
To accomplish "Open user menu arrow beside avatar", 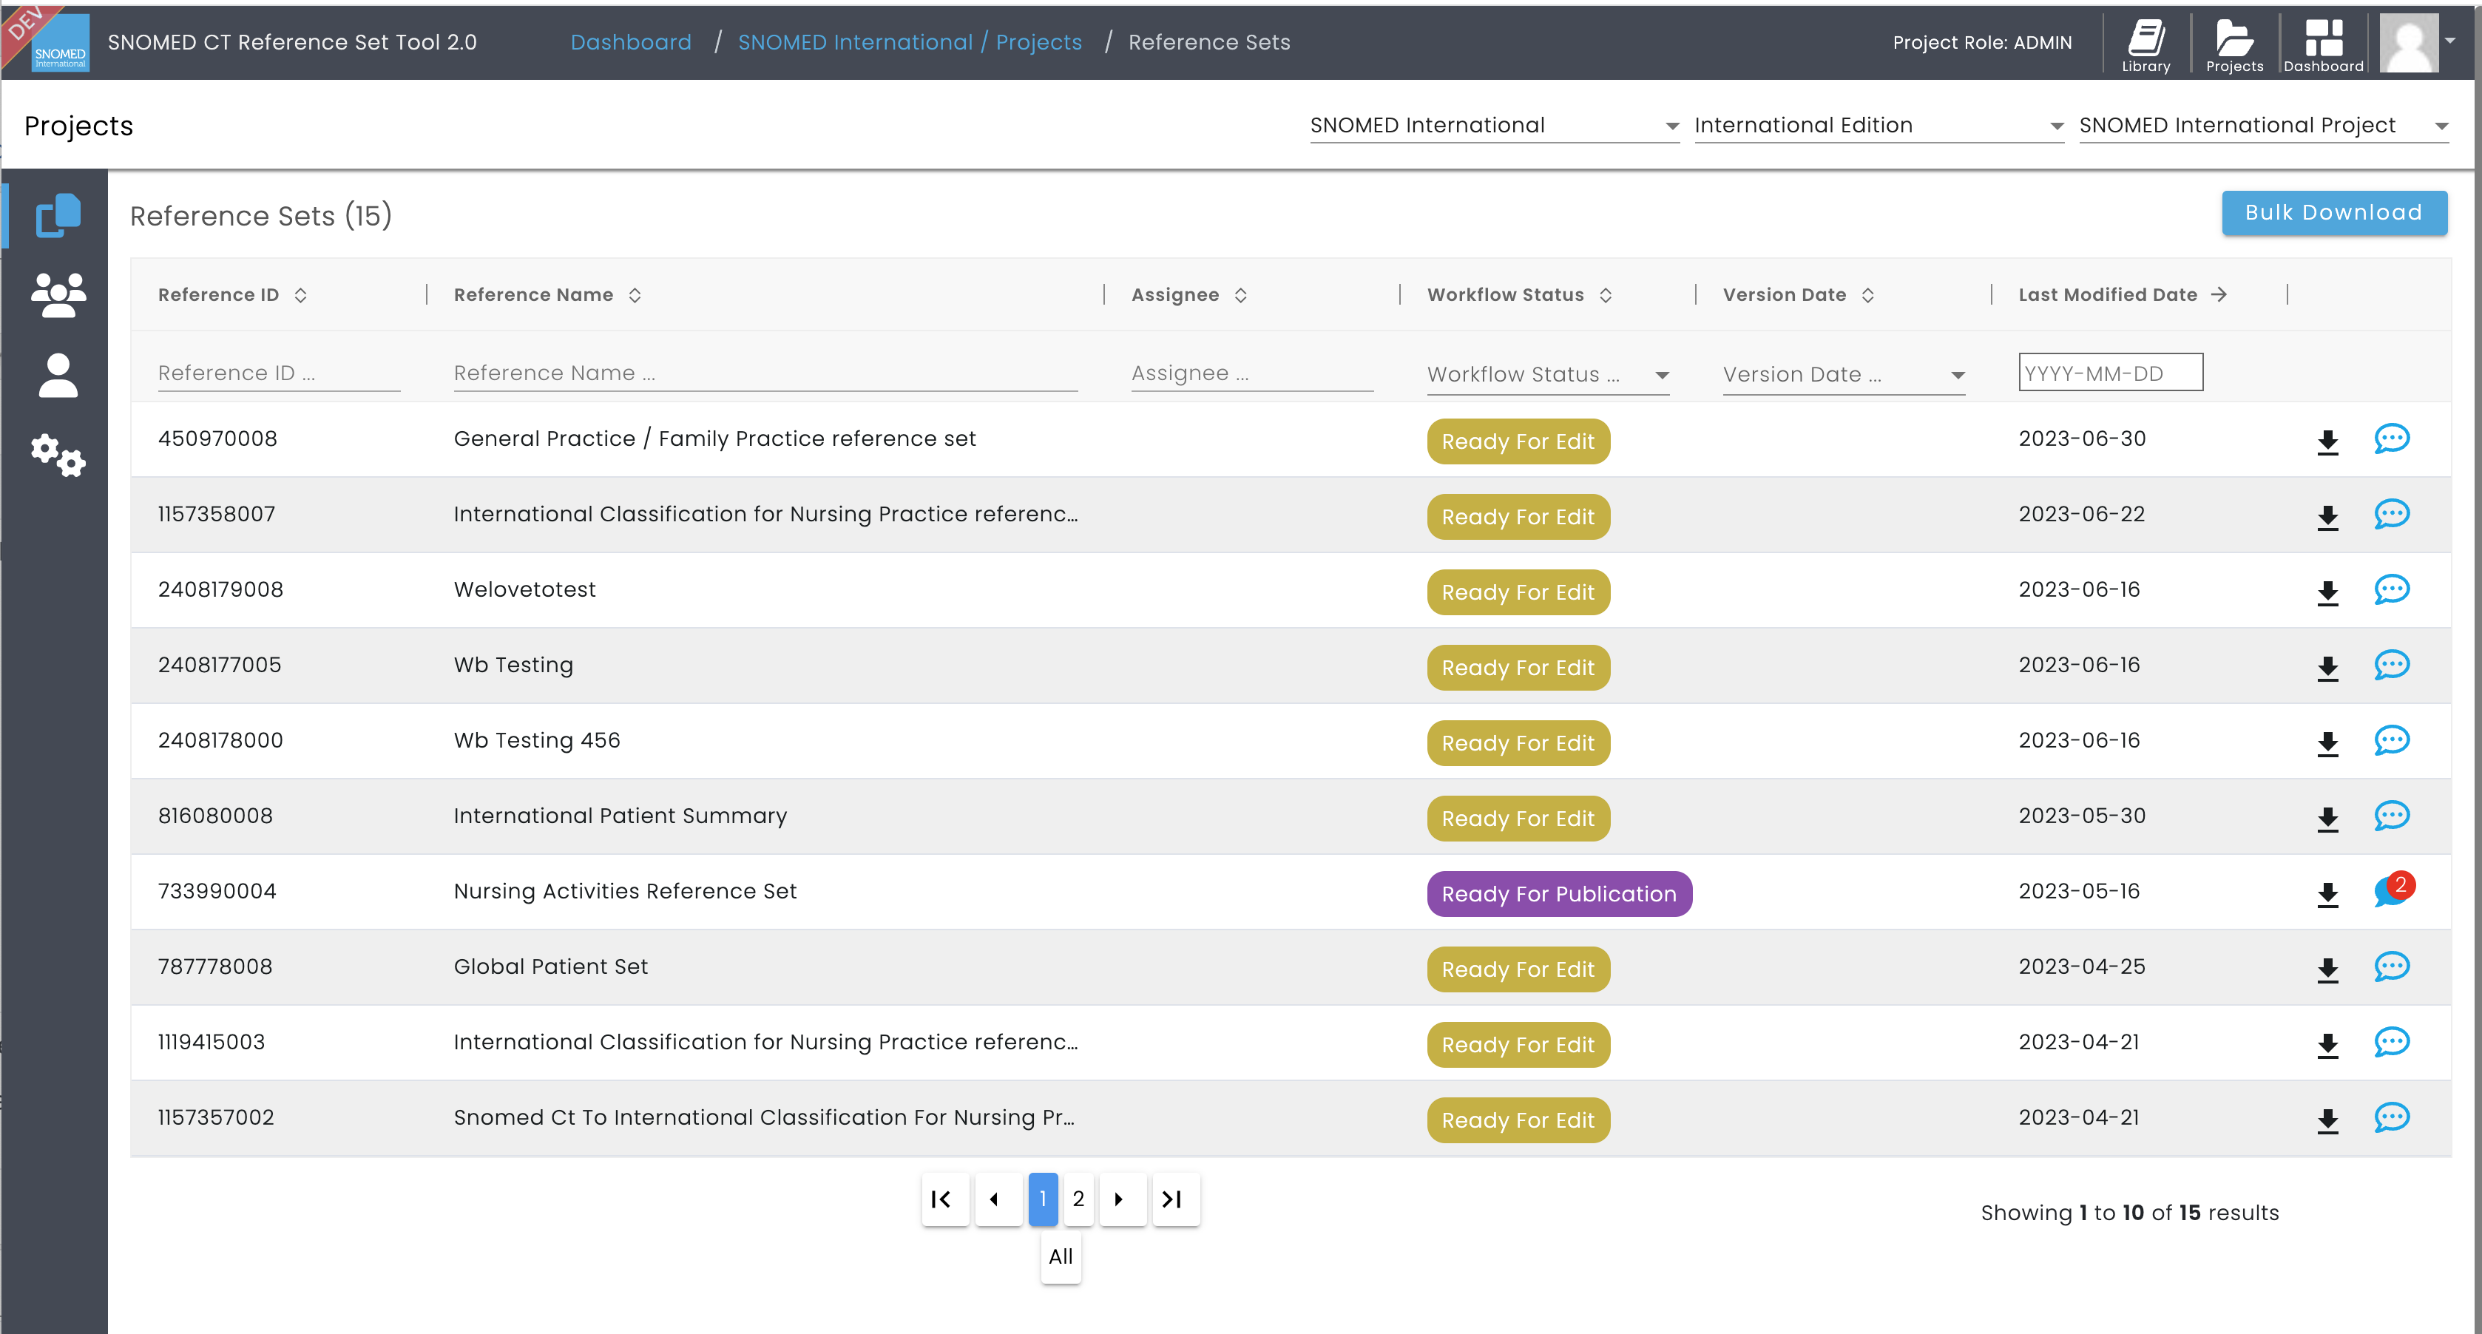I will tap(2450, 41).
